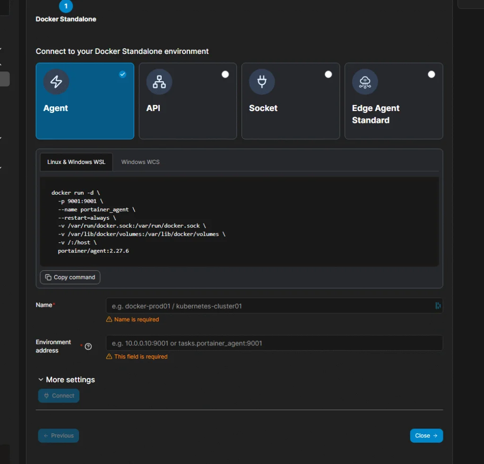
Task: Click the '-v /:/host' command line
Action: pyautogui.click(x=77, y=242)
